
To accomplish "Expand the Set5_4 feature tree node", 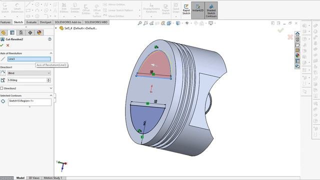I will tap(56, 28).
